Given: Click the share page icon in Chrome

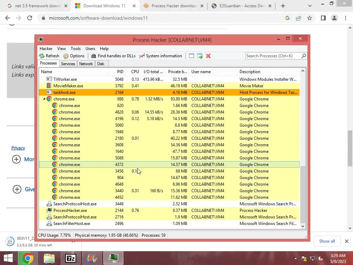Looking at the screenshot, I should click(299, 18).
